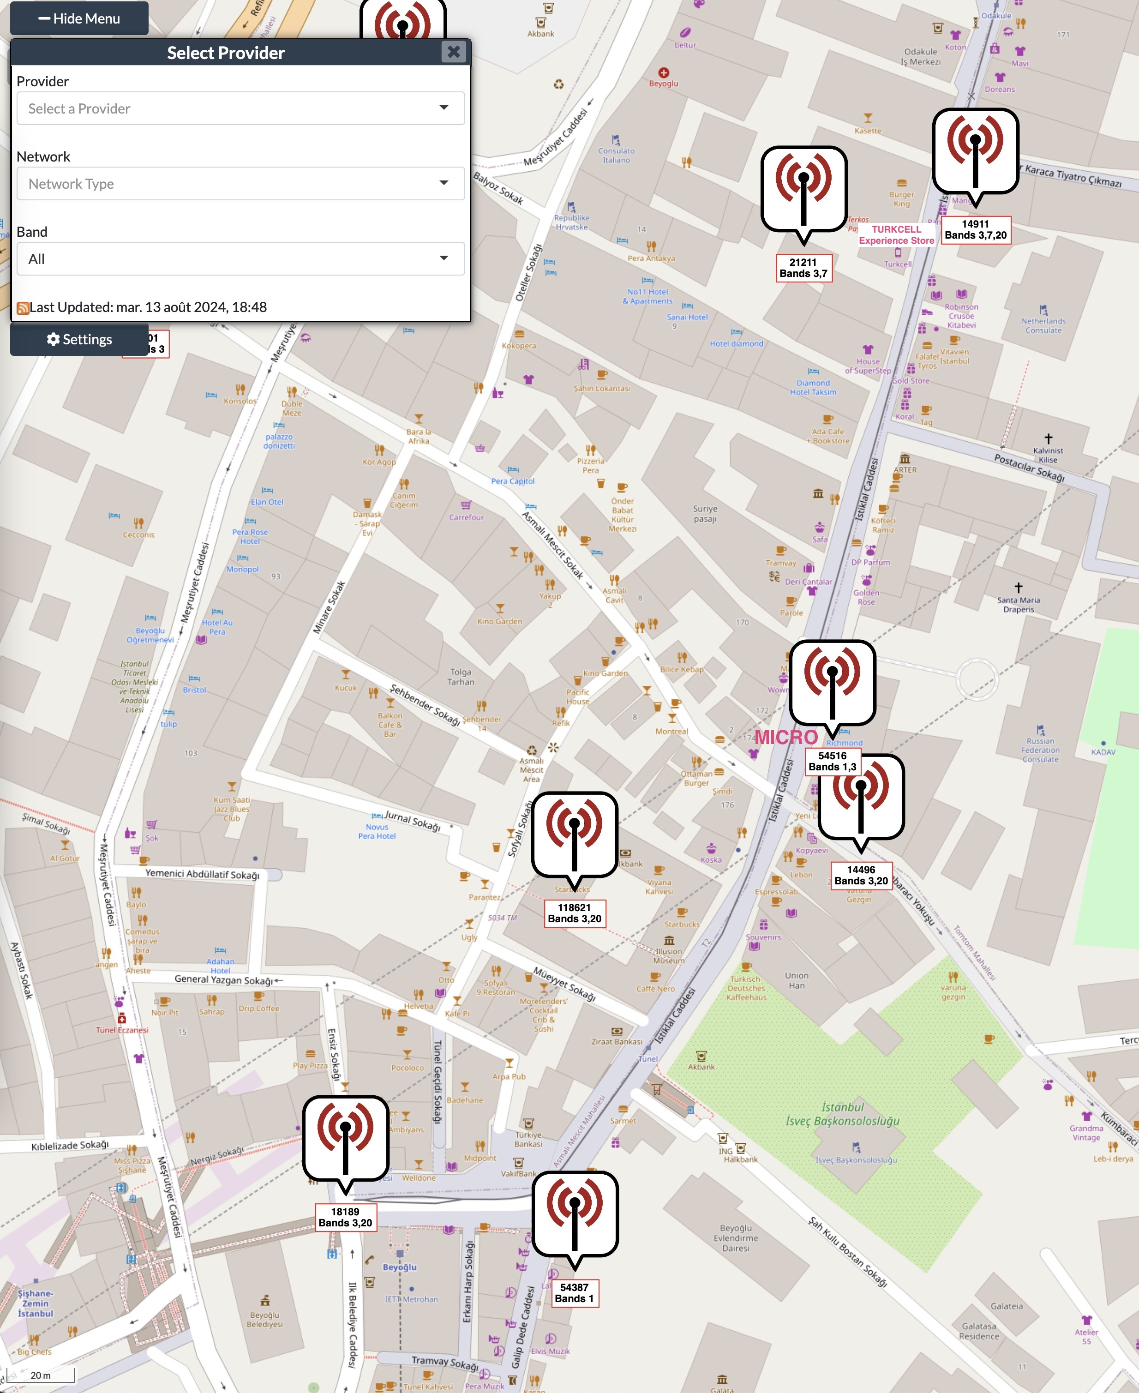Viewport: 1139px width, 1393px height.
Task: Click the Consulato Italiano icon
Action: point(616,140)
